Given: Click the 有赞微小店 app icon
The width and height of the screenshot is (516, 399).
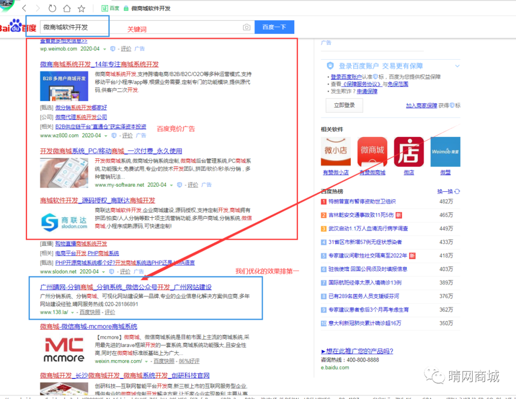Looking at the screenshot, I should 335,152.
